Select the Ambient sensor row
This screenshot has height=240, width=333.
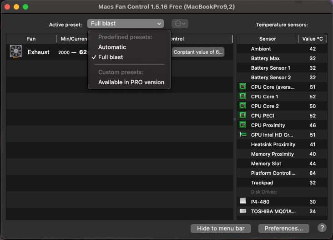pos(282,49)
